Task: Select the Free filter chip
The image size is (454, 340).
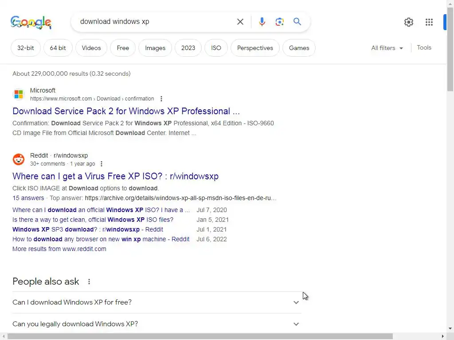Action: click(123, 48)
